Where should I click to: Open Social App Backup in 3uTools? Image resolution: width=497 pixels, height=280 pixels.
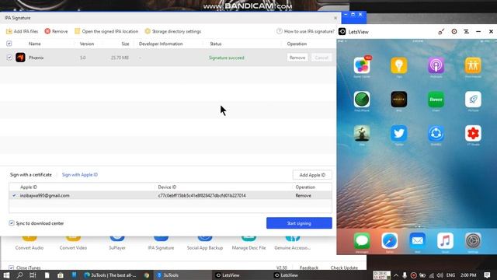[205, 243]
